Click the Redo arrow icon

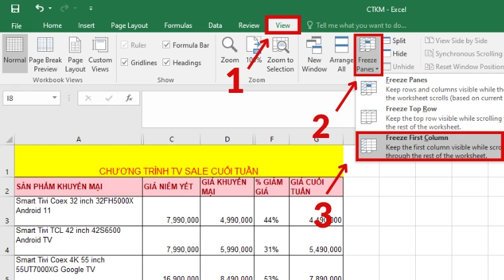coord(64,8)
